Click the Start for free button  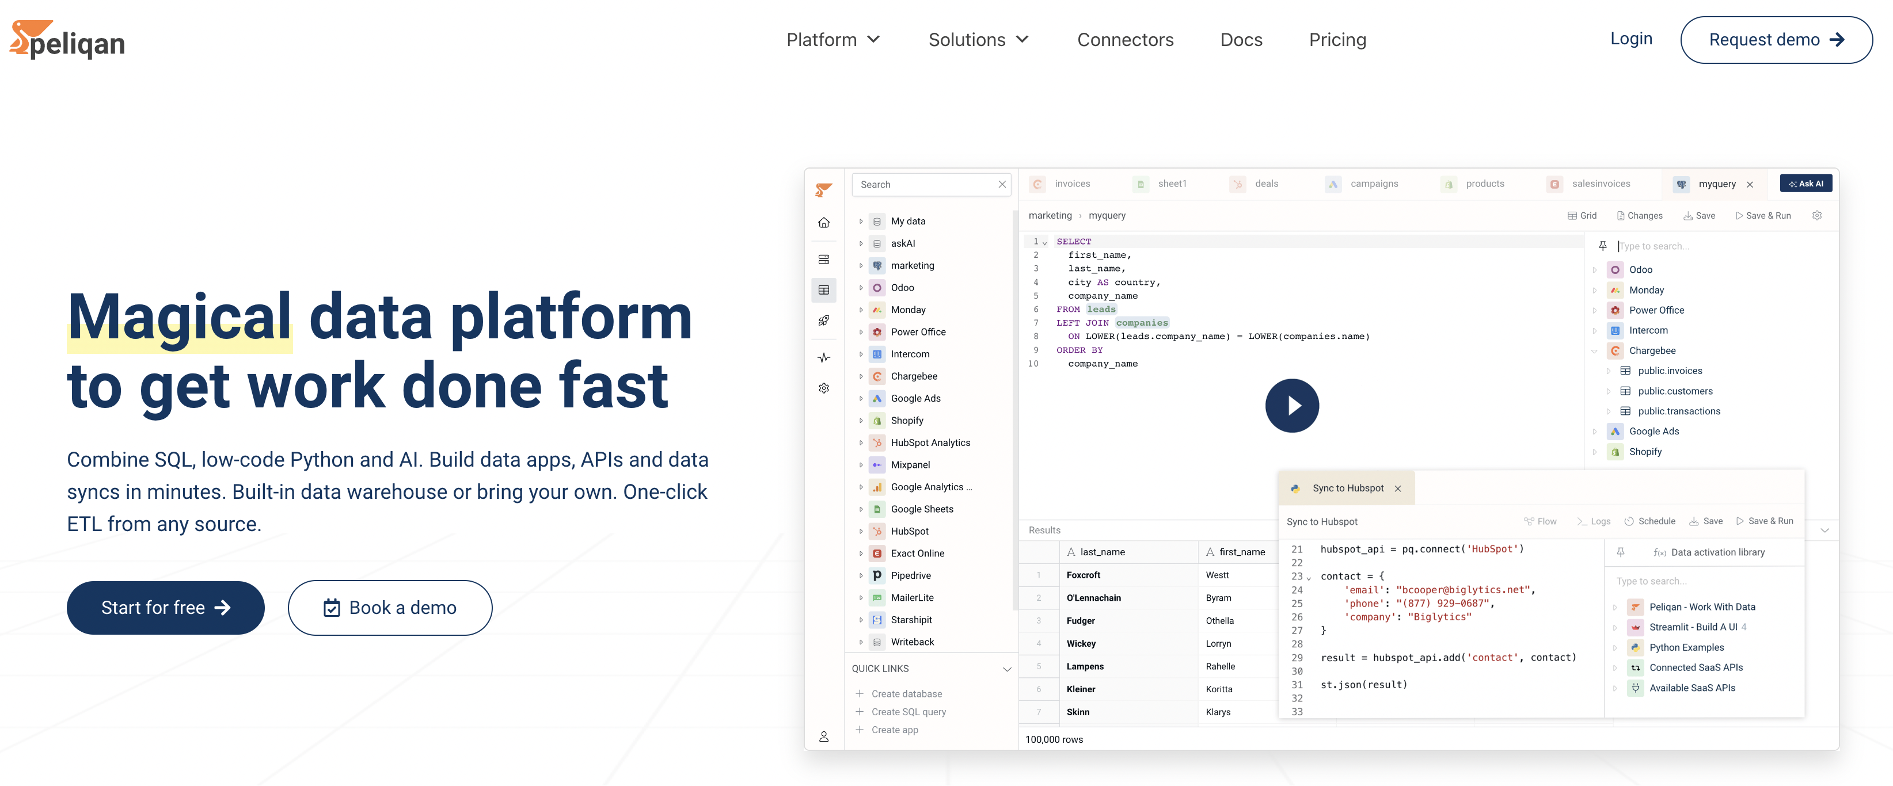(165, 607)
